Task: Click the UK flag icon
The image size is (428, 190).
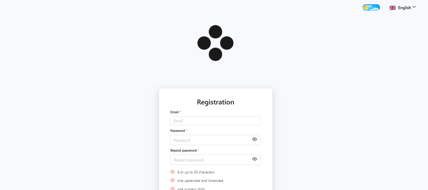Action: point(392,8)
